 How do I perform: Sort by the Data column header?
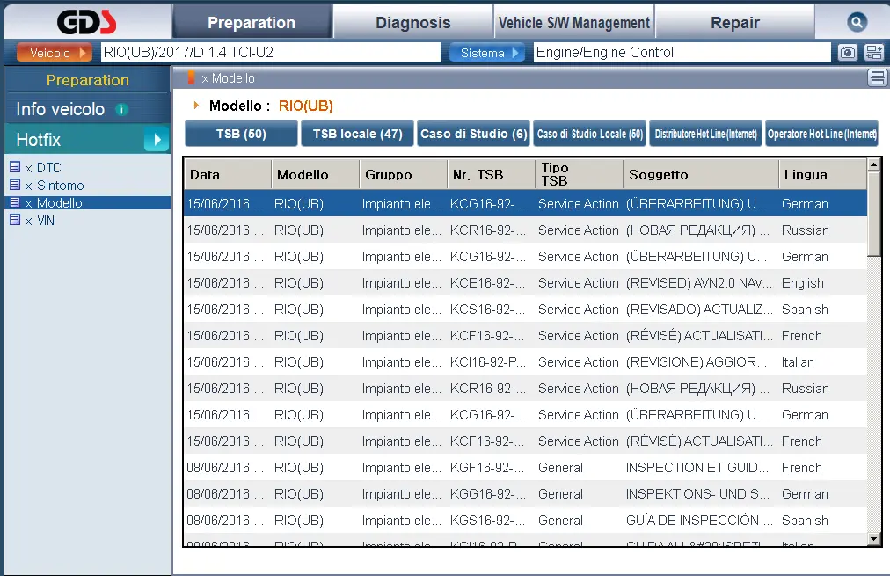[228, 174]
